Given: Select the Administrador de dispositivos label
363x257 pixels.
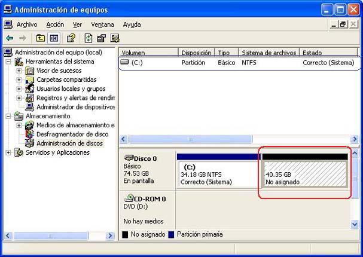Looking at the screenshot, I should pos(76,107).
